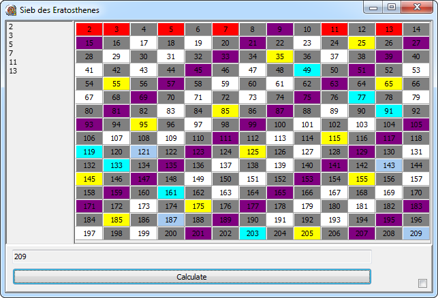This screenshot has width=438, height=298.
Task: Toggle the checkbox in the bottom-right corner
Action: coord(422,283)
